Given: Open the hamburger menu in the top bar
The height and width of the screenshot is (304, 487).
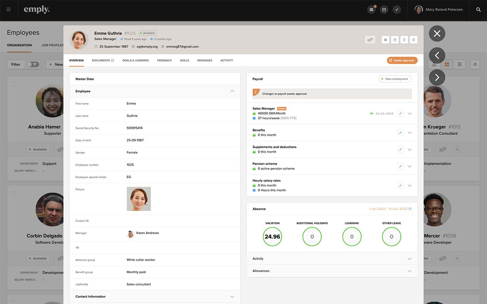Looking at the screenshot, I should tap(8, 9).
